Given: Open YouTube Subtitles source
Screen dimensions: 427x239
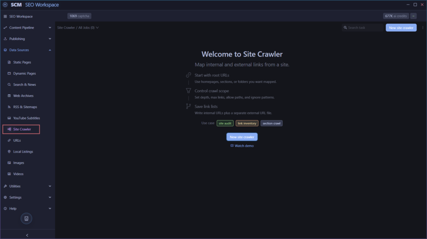Looking at the screenshot, I should [26, 118].
